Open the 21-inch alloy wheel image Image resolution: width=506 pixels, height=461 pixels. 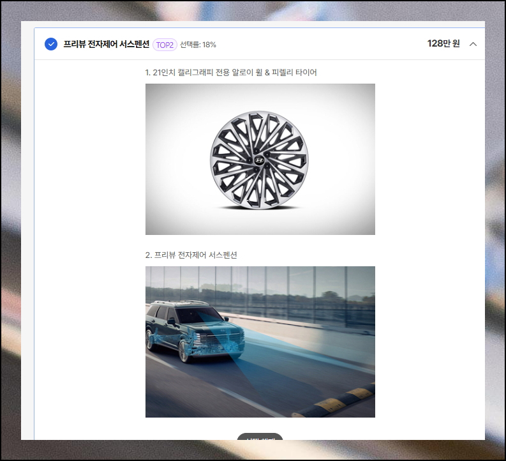pyautogui.click(x=260, y=159)
